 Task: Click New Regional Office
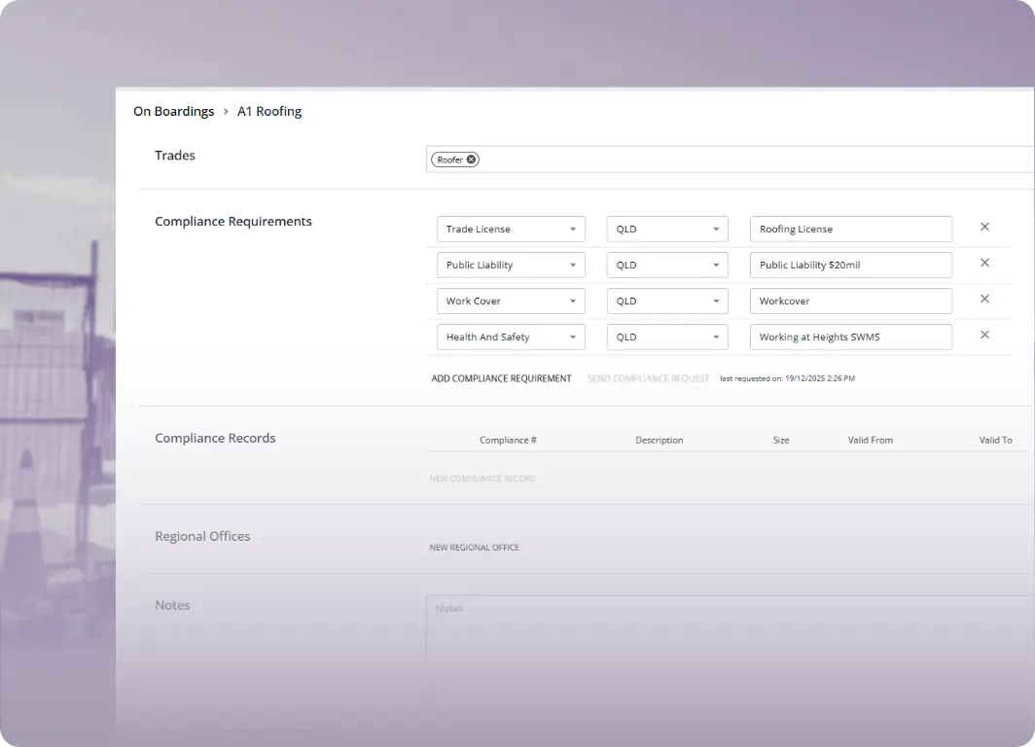click(x=475, y=548)
